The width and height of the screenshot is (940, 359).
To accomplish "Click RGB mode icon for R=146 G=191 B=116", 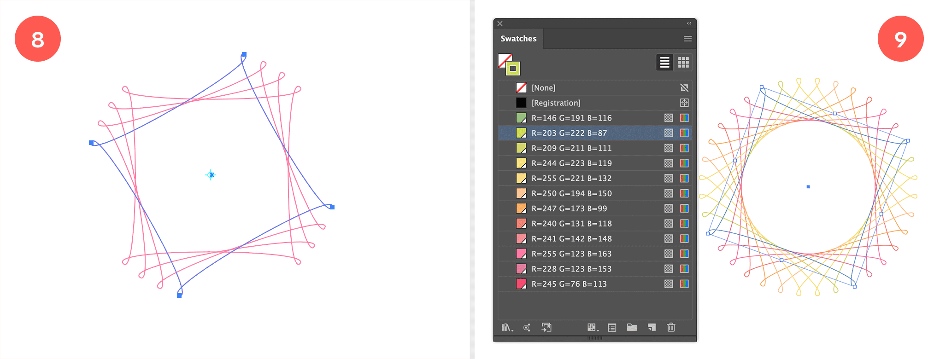I will pyautogui.click(x=684, y=118).
